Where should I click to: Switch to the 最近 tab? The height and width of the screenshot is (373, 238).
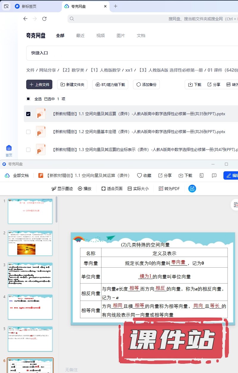pos(80,36)
